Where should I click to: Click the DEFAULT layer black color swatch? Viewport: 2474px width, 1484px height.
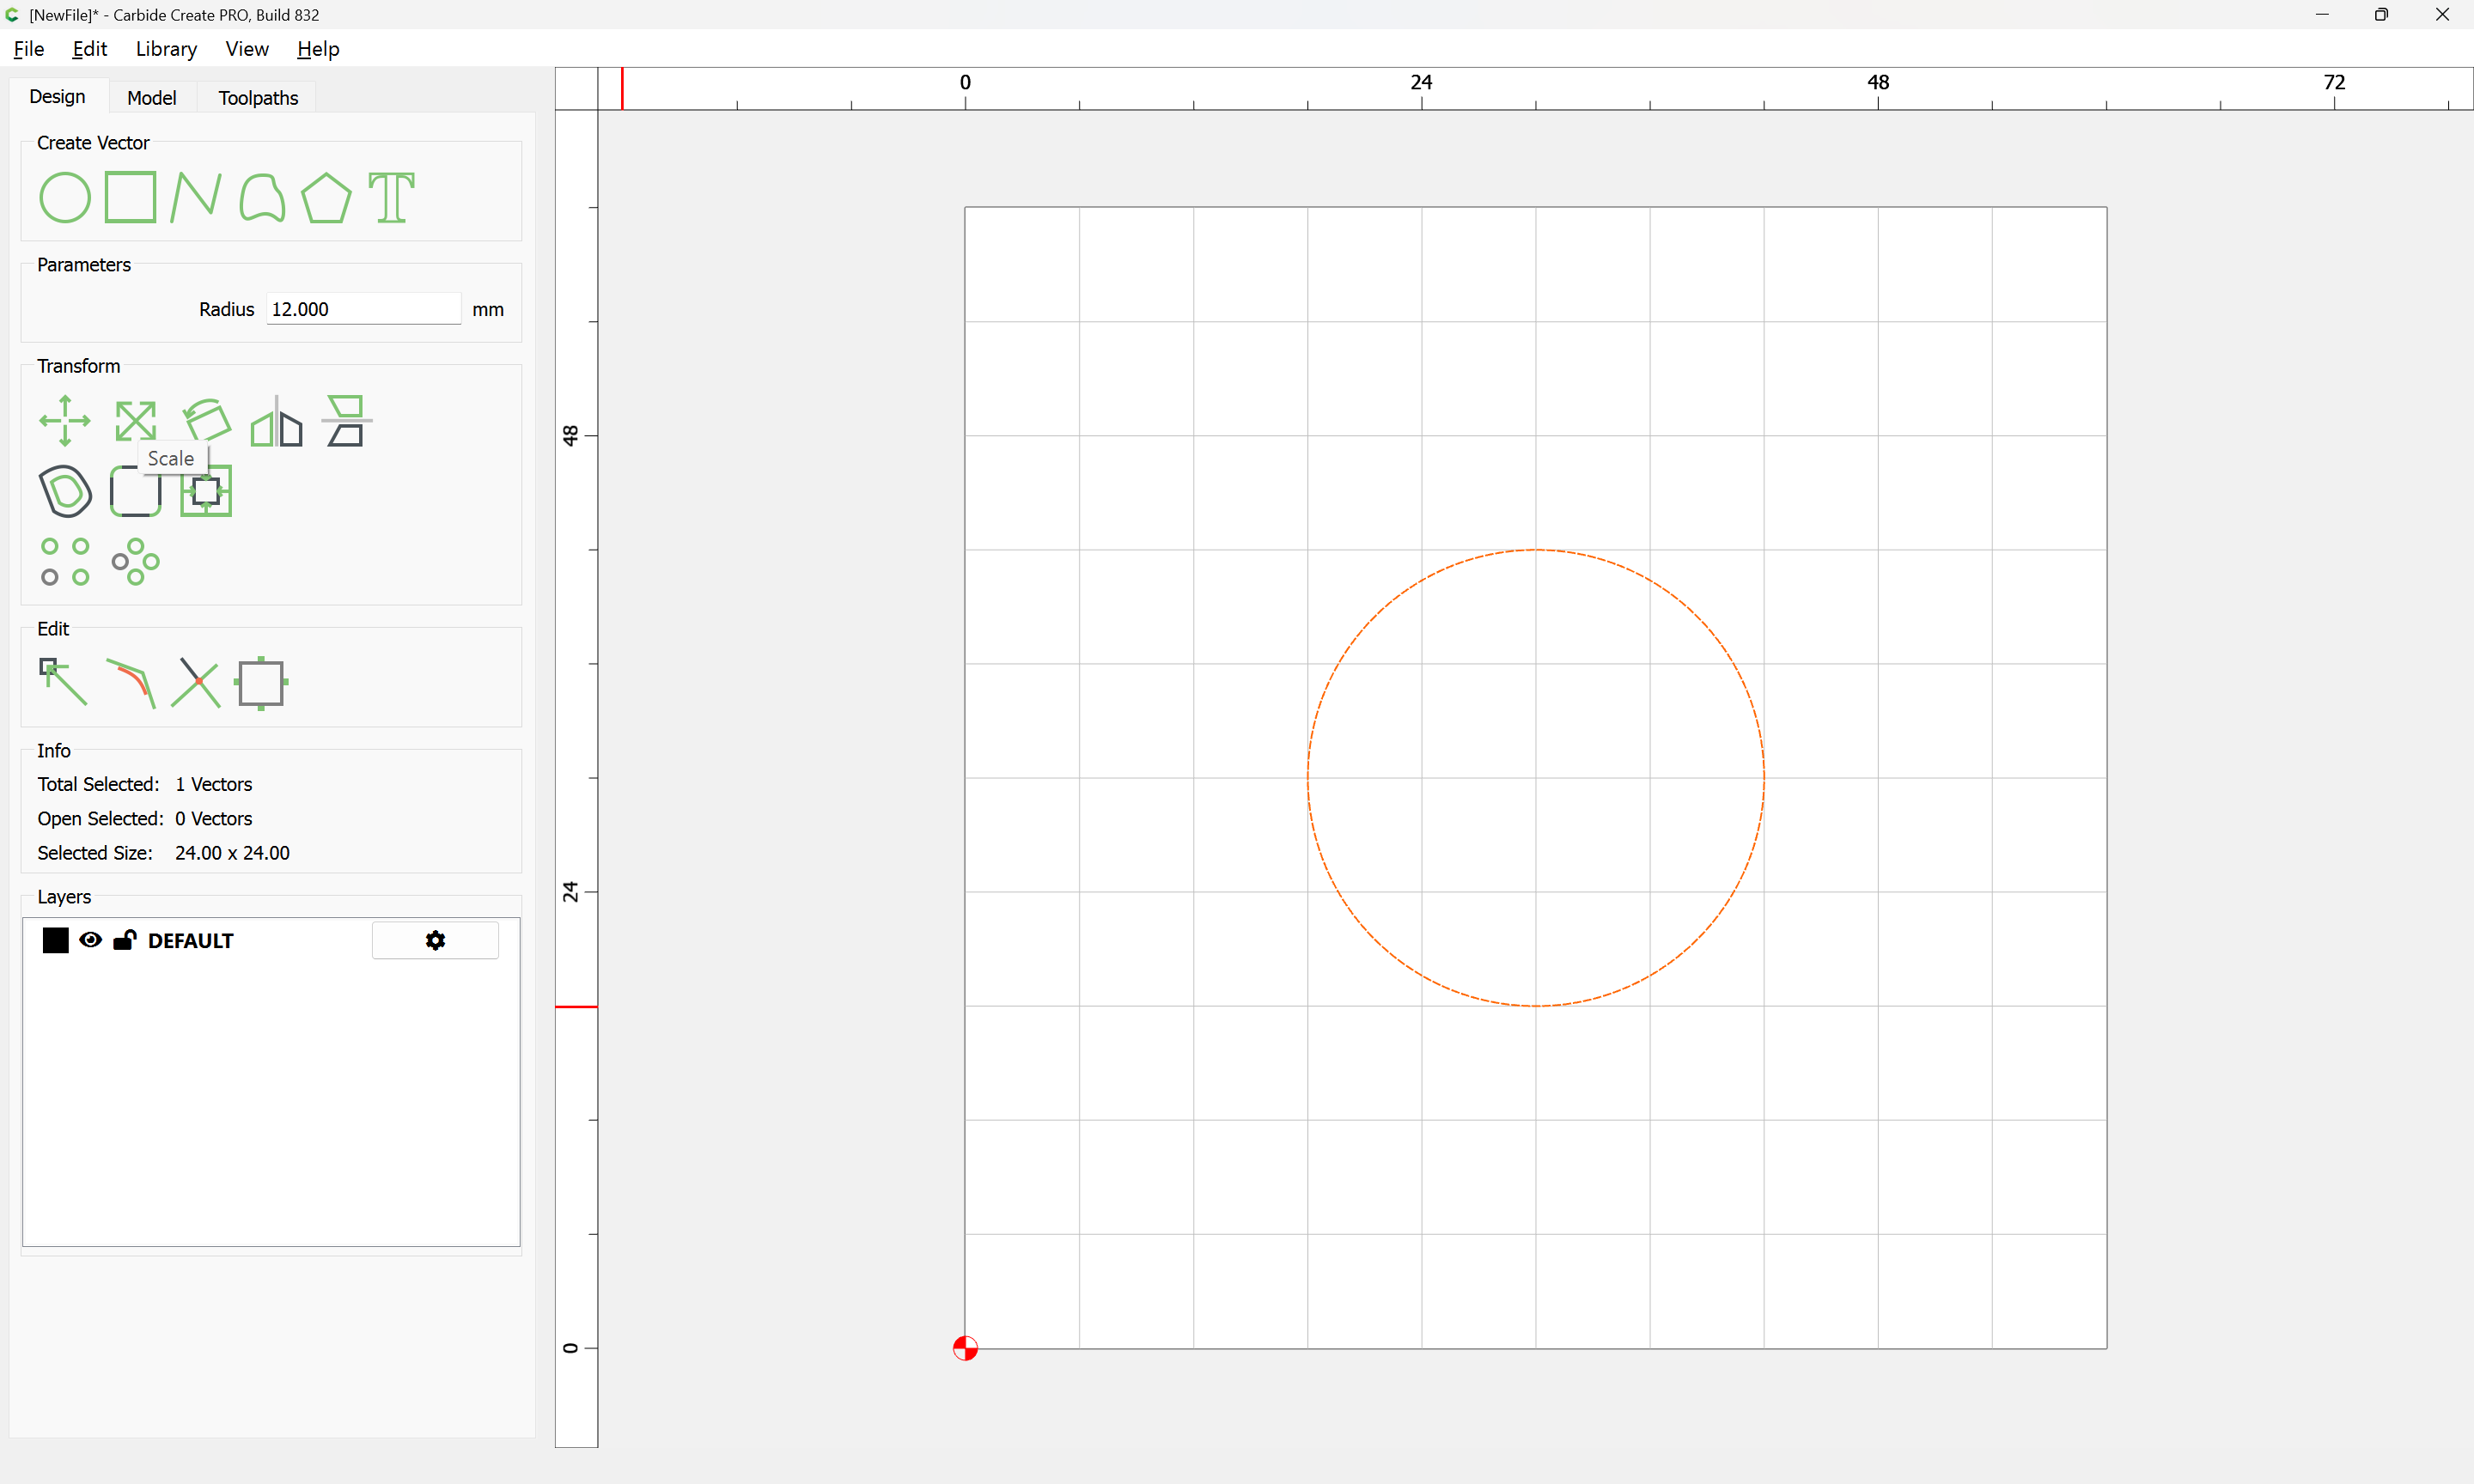point(55,940)
